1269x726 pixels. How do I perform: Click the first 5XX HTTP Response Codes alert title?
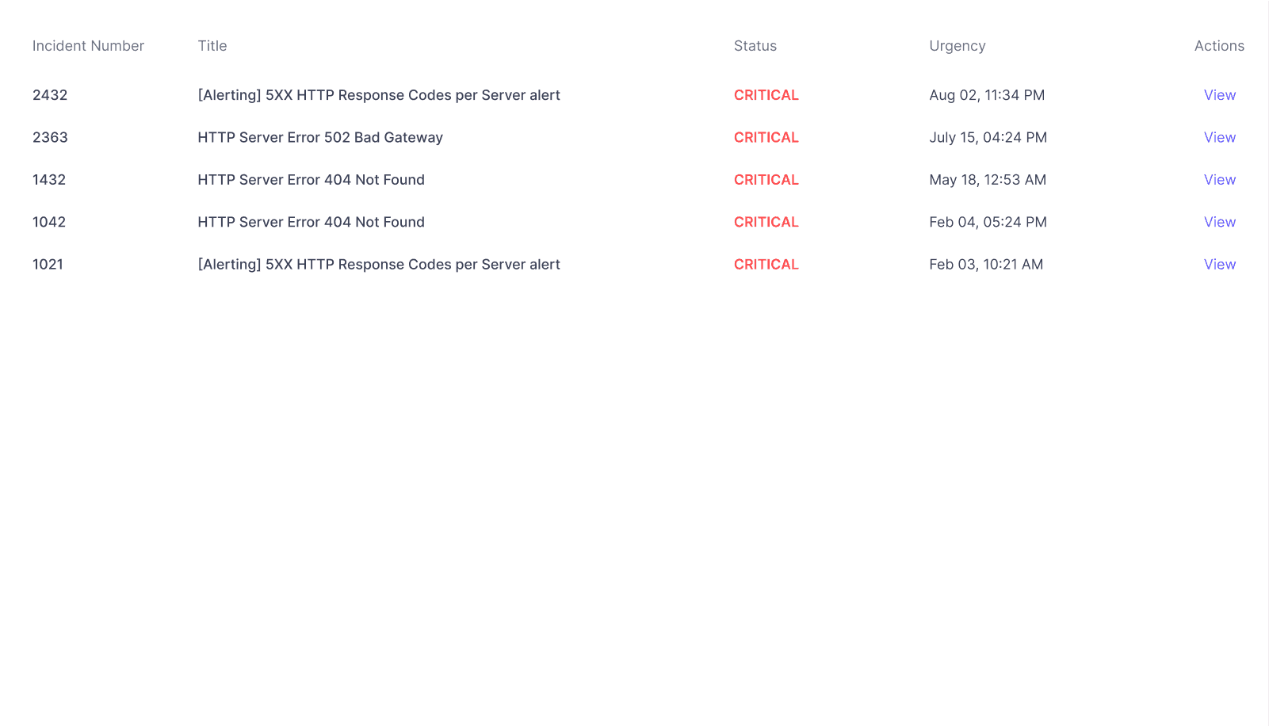coord(378,94)
